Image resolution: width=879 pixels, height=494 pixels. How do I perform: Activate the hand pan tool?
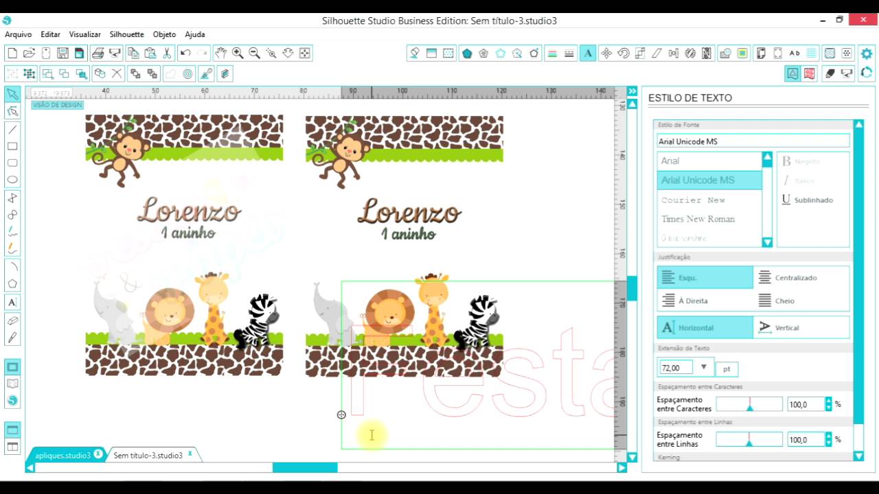[x=220, y=53]
